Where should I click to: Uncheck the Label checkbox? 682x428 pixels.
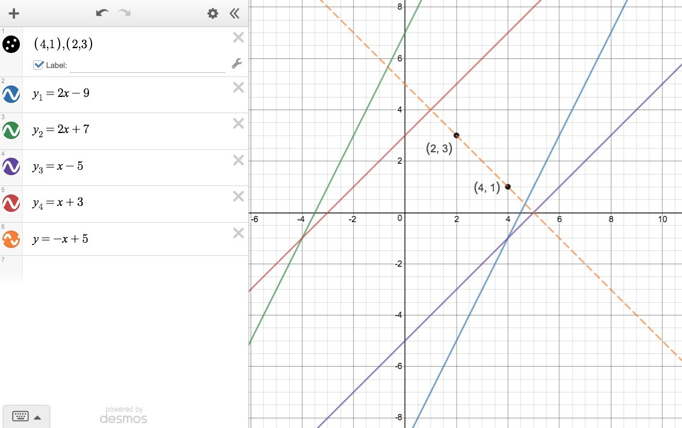[39, 65]
